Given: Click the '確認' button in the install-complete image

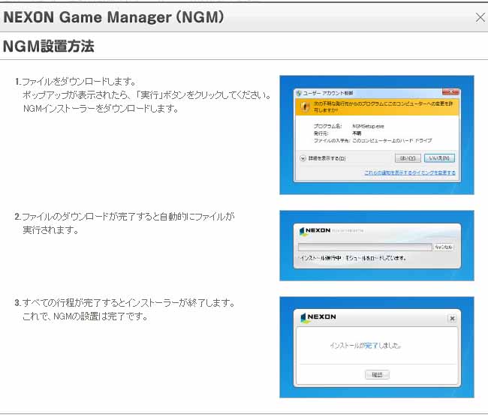Looking at the screenshot, I should (377, 375).
